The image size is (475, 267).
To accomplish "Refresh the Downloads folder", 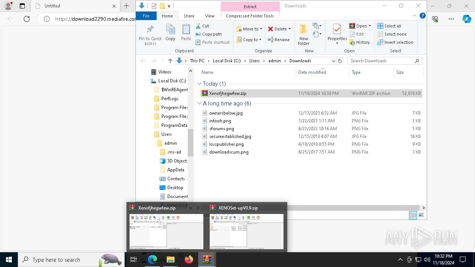I will (x=340, y=61).
